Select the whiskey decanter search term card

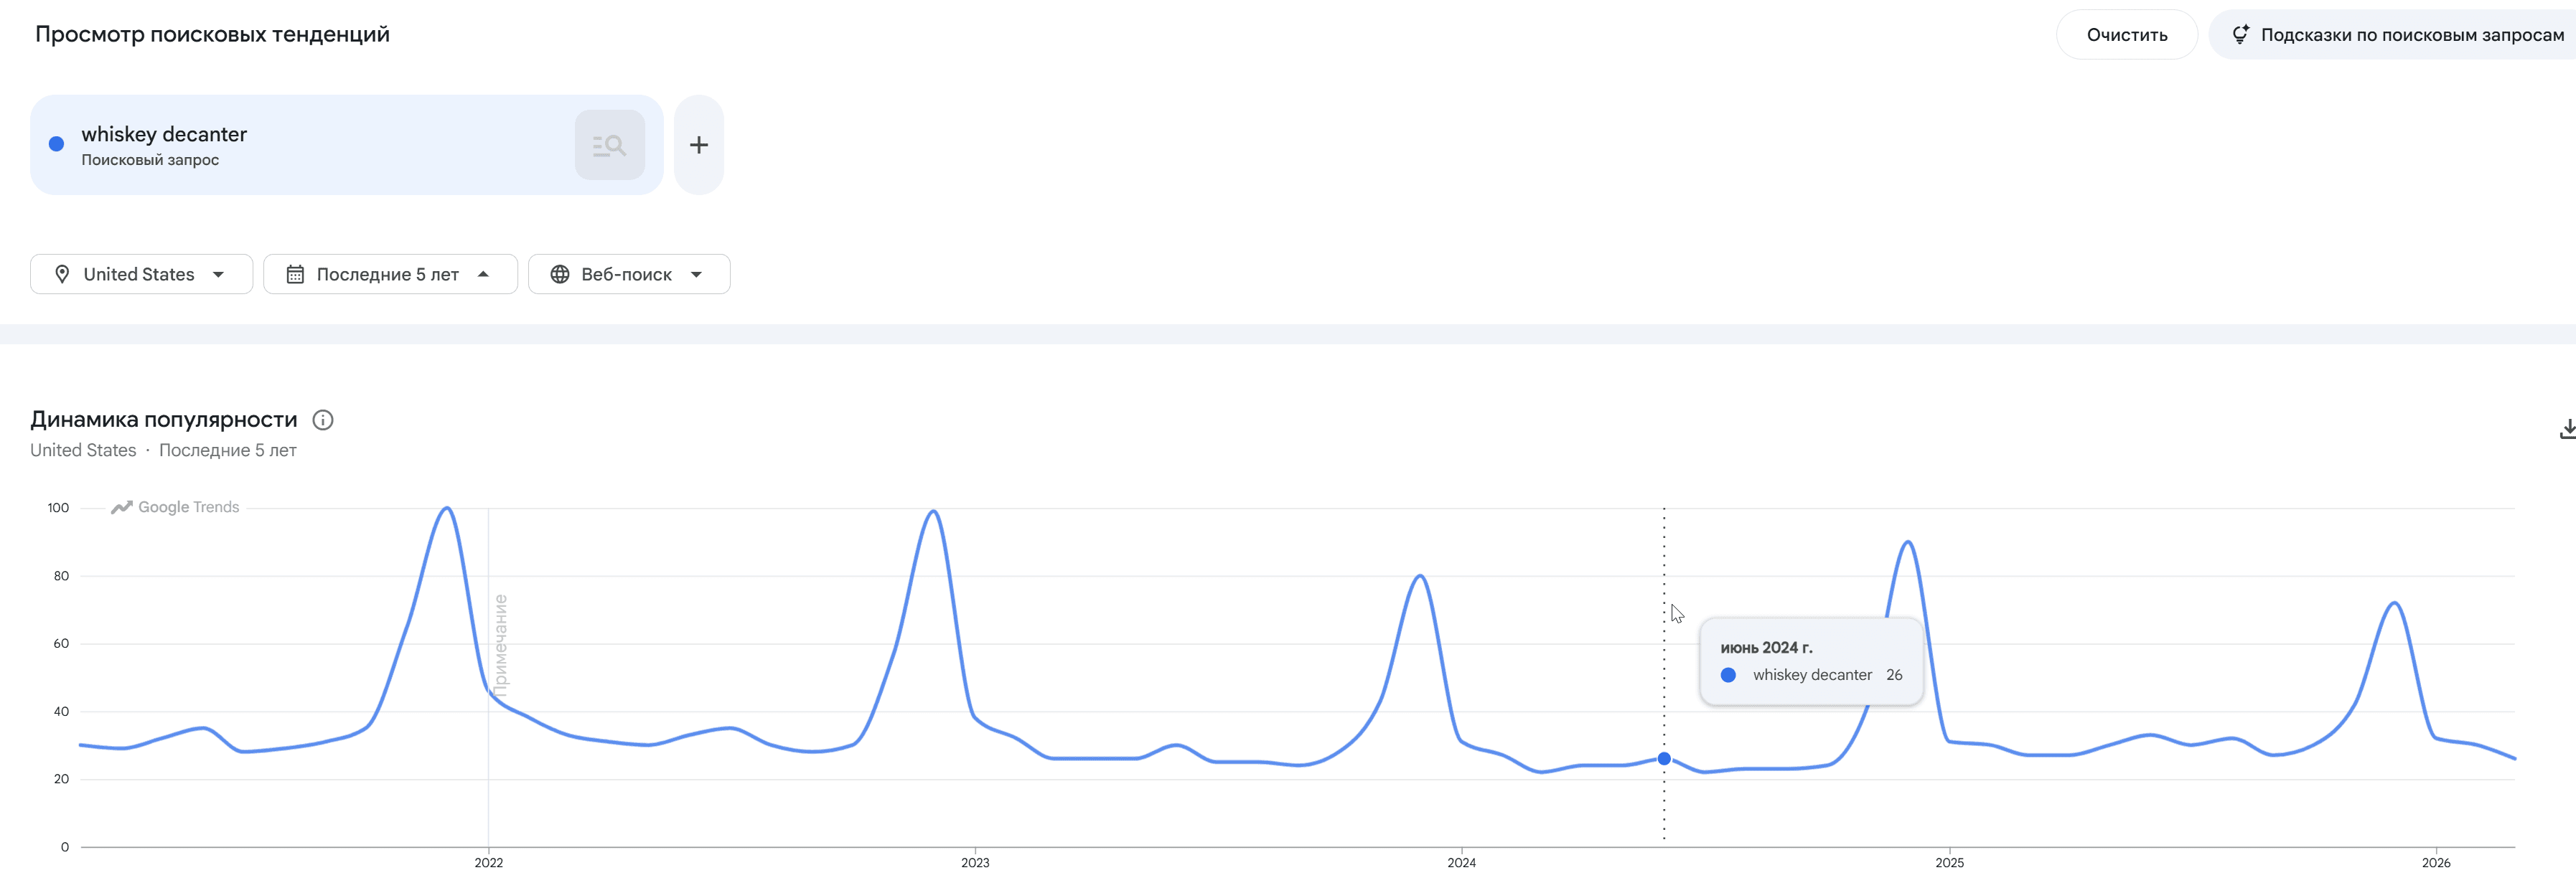pos(300,144)
